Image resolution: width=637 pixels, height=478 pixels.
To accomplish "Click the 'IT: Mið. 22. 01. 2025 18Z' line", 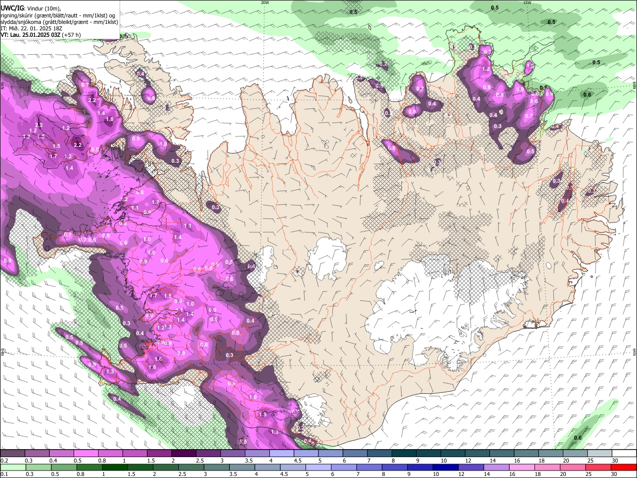I will [x=31, y=28].
